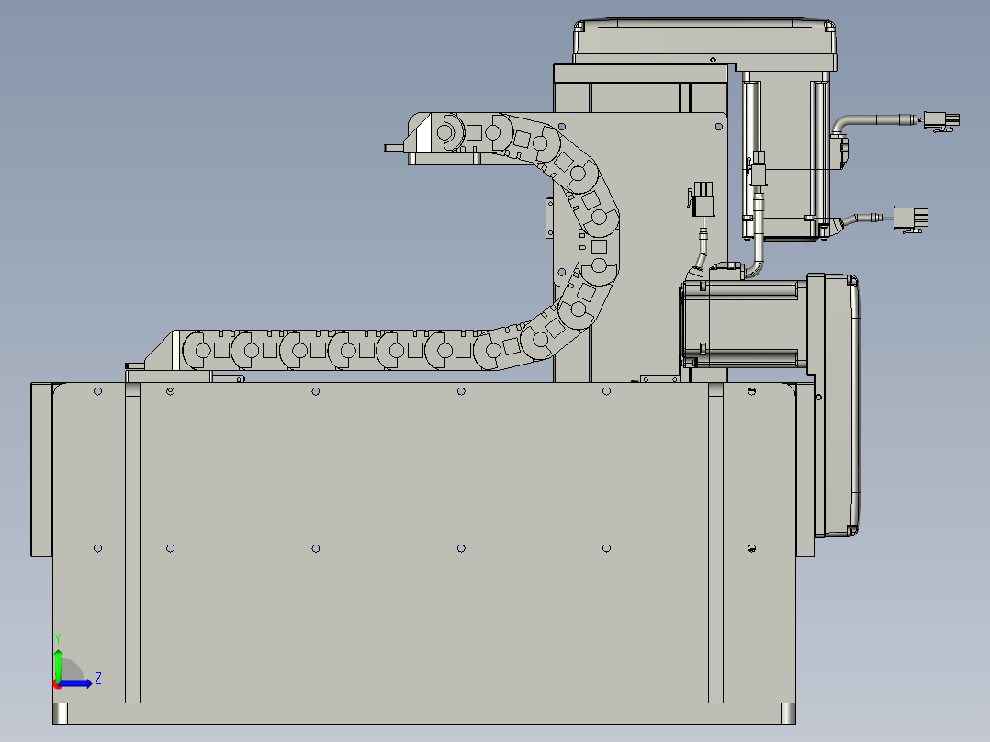This screenshot has height=742, width=990.
Task: Select the lower cable plug connector at right
Action: (910, 218)
